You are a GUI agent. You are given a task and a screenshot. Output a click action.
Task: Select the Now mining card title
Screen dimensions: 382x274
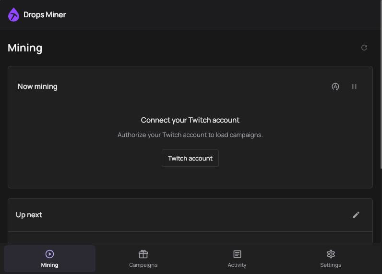pyautogui.click(x=37, y=87)
